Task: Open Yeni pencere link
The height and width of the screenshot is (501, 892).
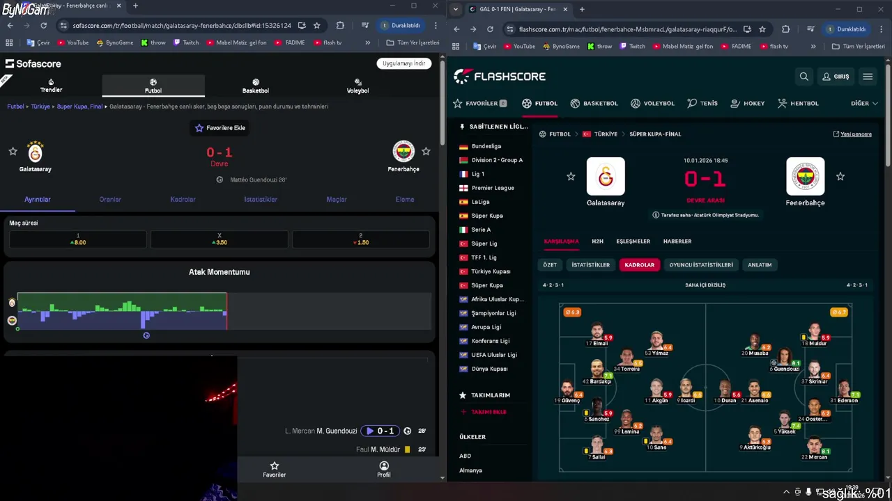Action: click(852, 134)
